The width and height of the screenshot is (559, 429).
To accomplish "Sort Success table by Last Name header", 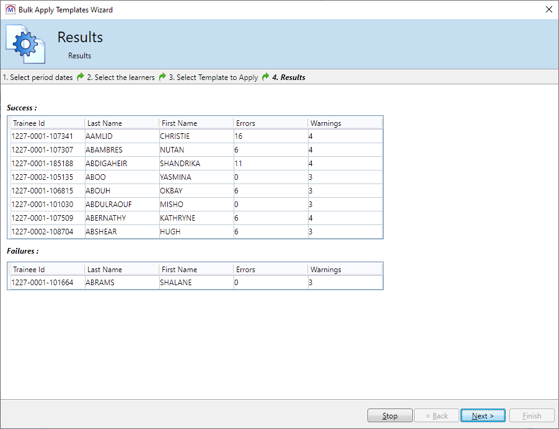I will click(x=121, y=123).
